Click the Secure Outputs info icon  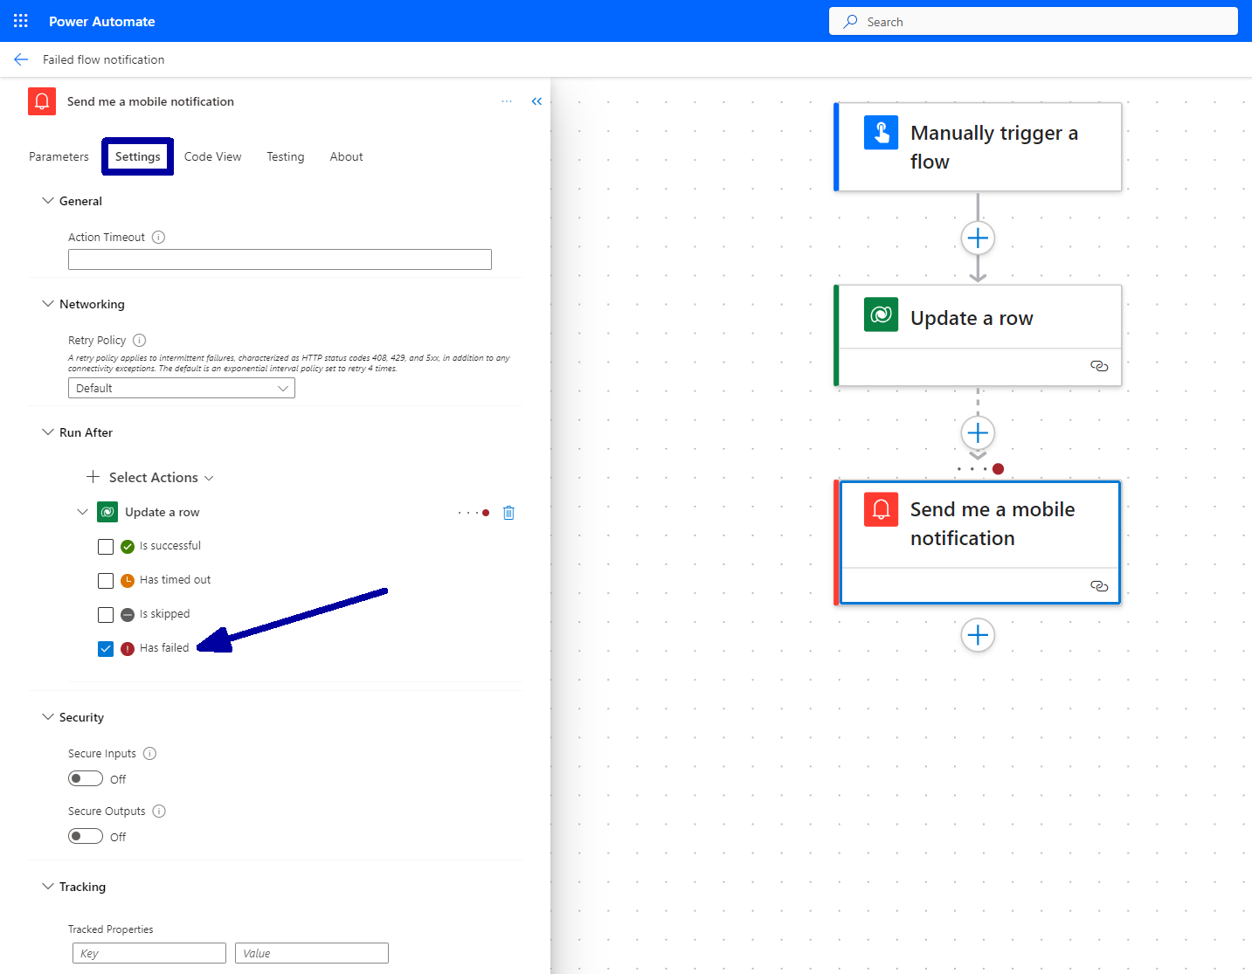[159, 811]
